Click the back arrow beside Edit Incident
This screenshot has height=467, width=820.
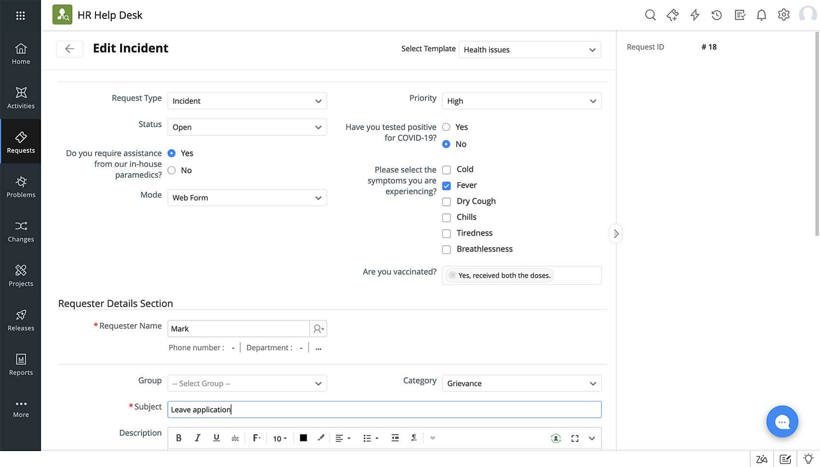[x=69, y=49]
